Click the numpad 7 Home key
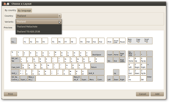169x102 pixels. (131, 60)
